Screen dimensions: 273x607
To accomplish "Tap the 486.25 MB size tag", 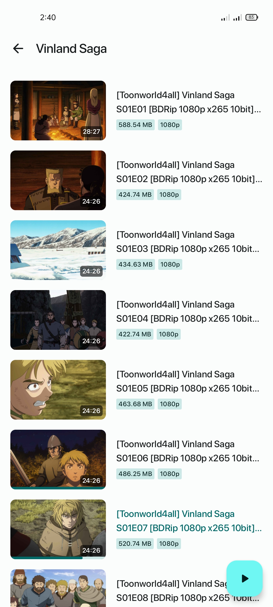I will 135,474.
